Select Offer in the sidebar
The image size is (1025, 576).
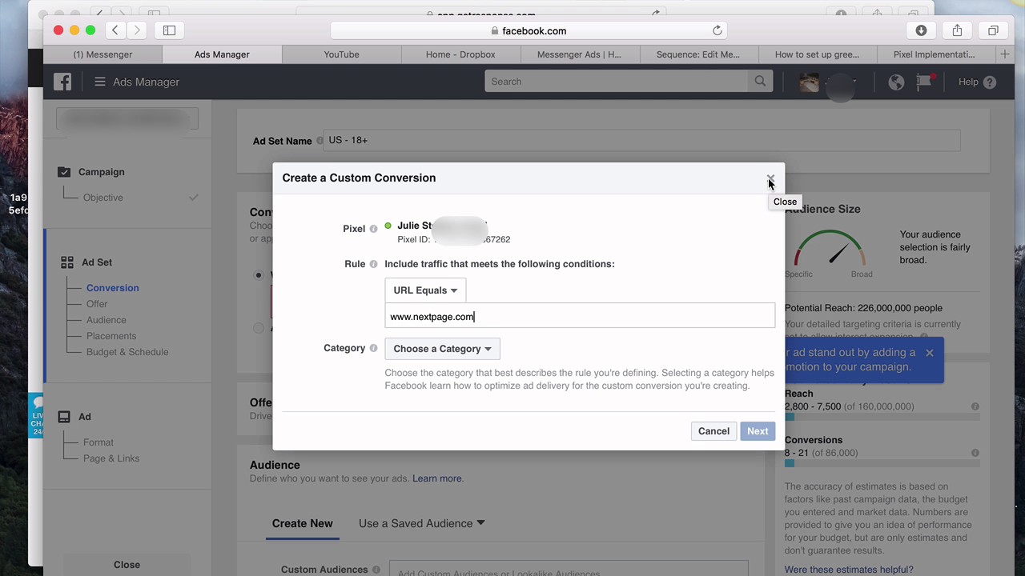[x=97, y=304]
